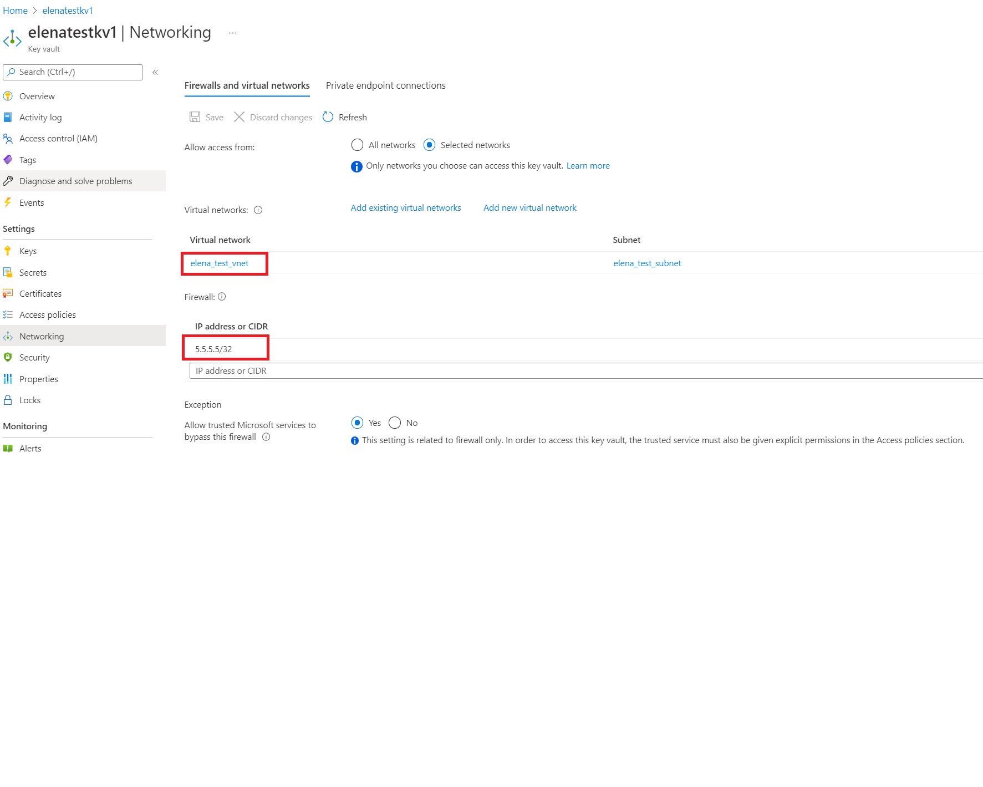Open Activity log page
Viewport: 983px width, 787px height.
(x=40, y=117)
